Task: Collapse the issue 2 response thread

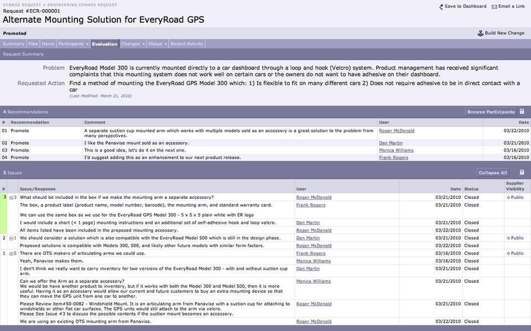Action: click(x=11, y=238)
